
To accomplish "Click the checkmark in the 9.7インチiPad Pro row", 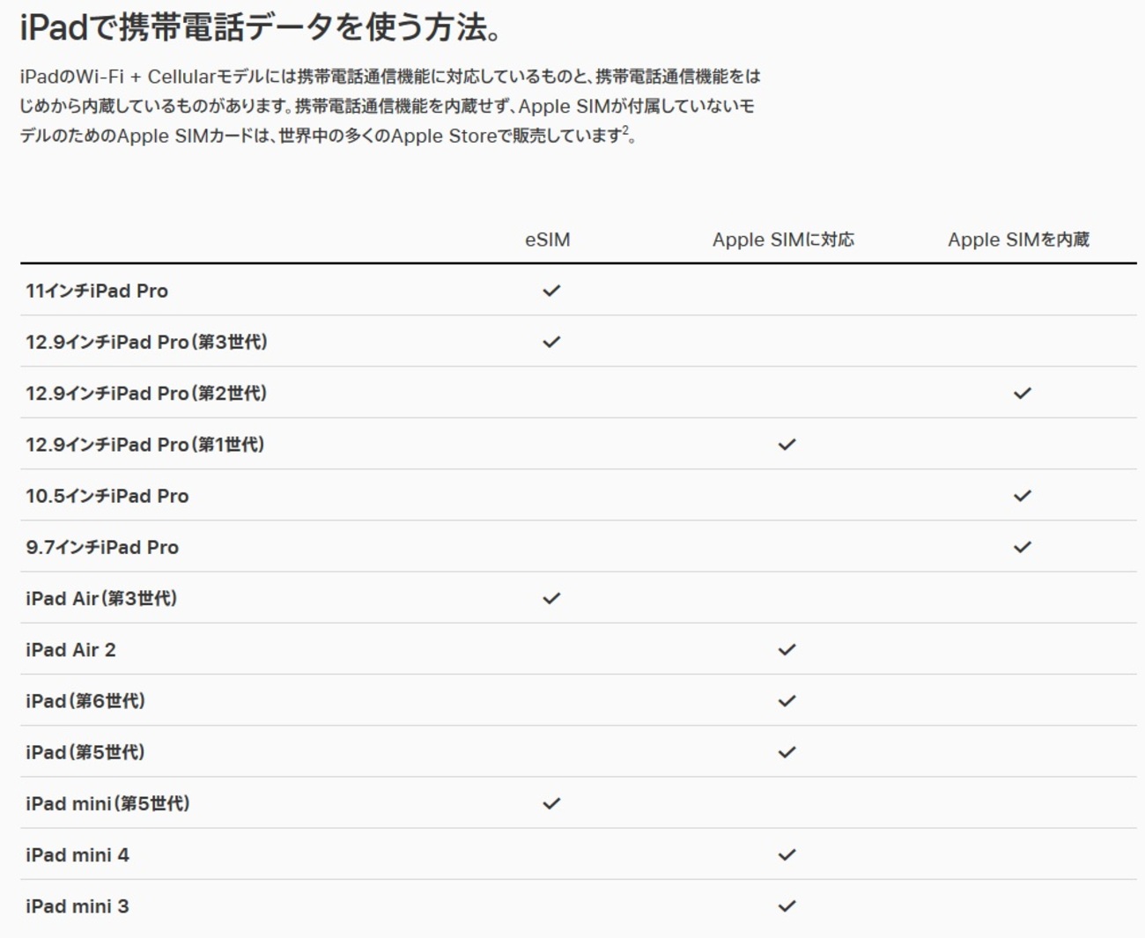I will pyautogui.click(x=1022, y=547).
